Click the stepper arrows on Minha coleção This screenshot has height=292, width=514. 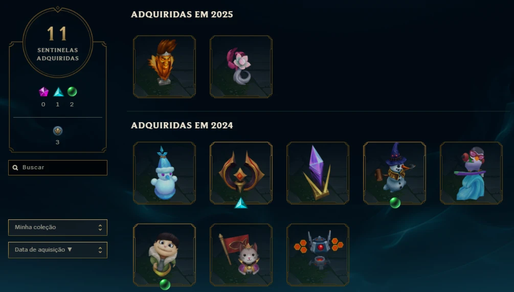pos(100,228)
